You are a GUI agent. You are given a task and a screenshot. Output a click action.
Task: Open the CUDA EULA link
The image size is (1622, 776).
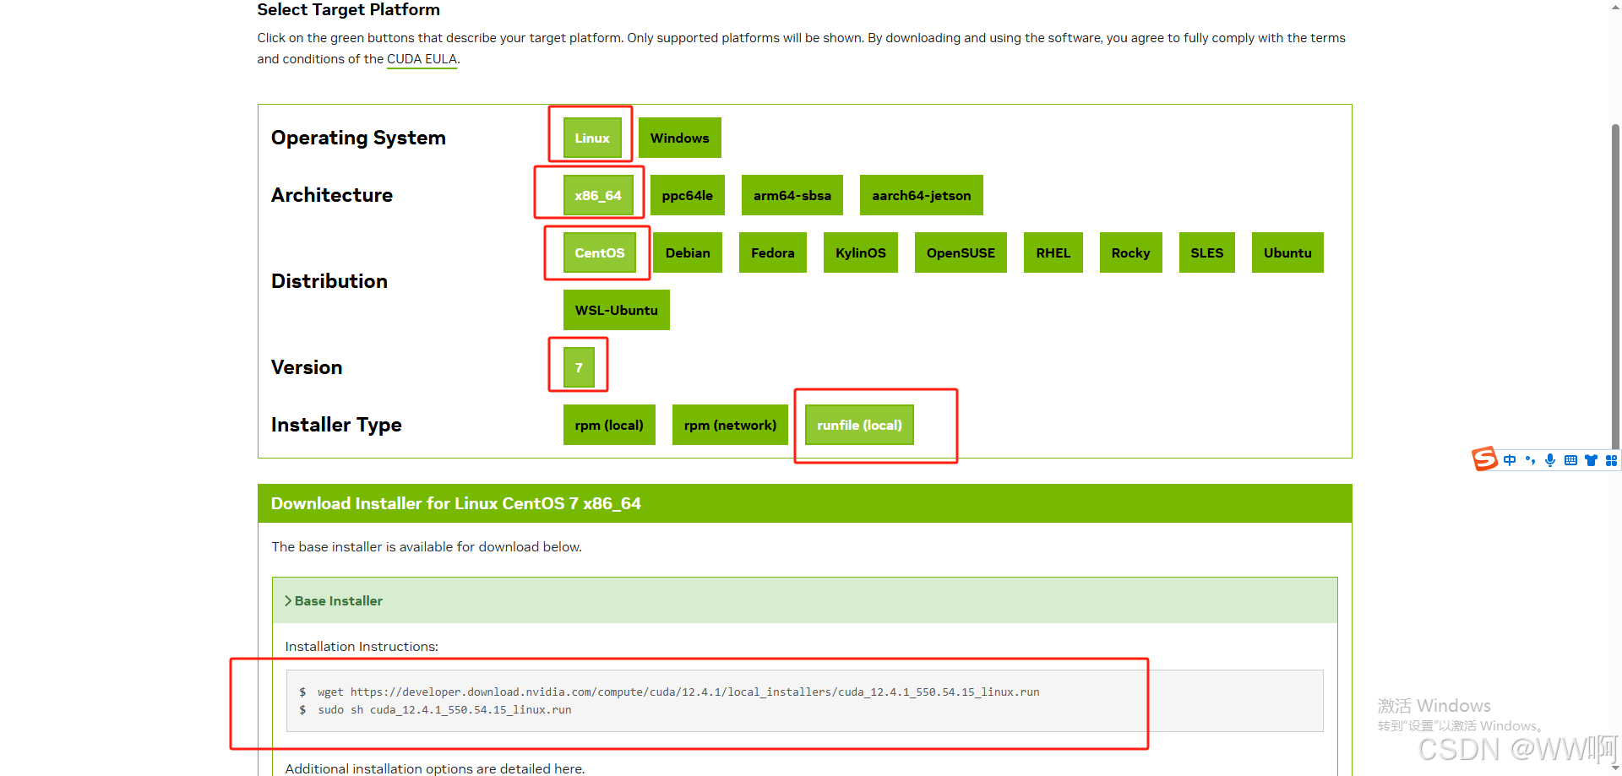coord(422,59)
